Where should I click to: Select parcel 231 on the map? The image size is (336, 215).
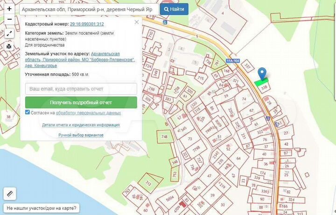[244, 136]
